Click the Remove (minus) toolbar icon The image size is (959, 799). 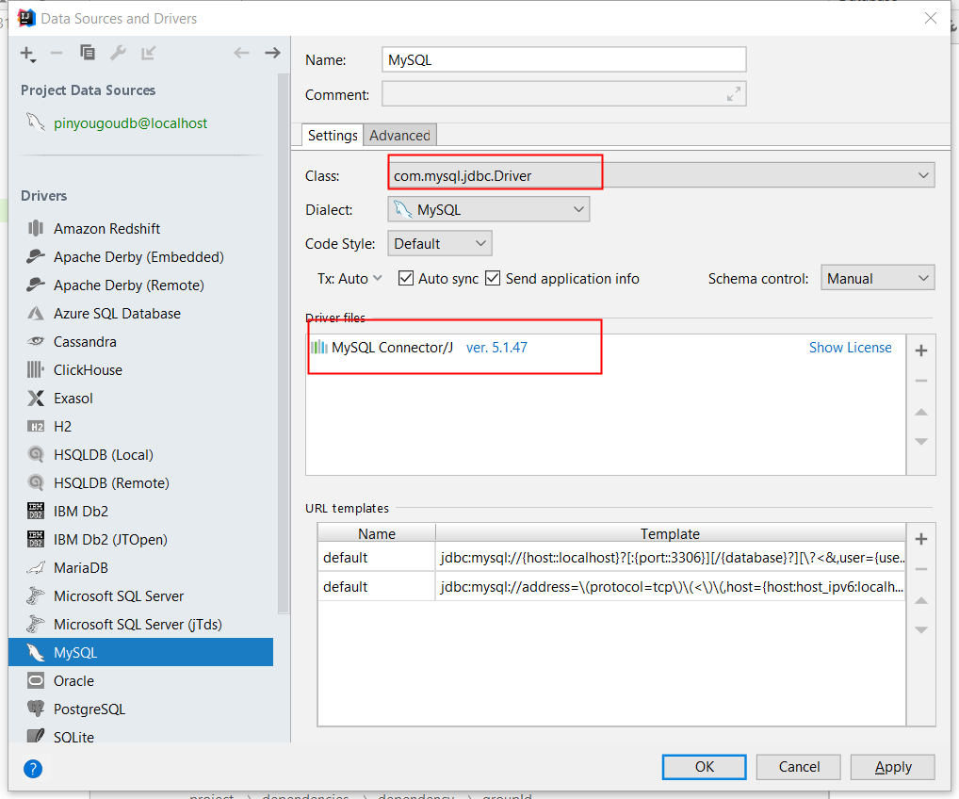(x=57, y=53)
